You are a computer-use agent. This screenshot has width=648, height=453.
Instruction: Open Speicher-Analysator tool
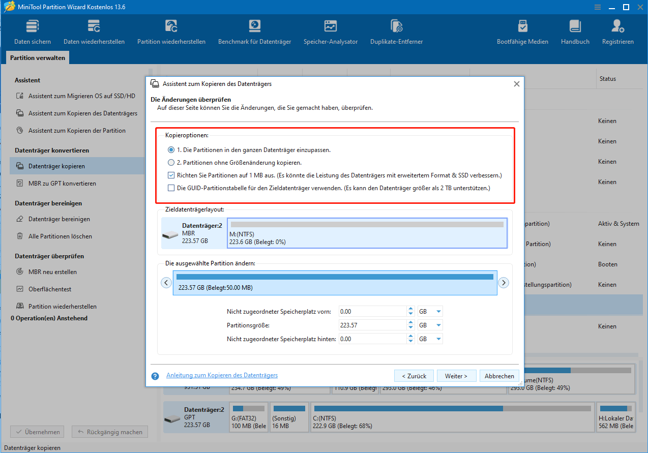[331, 32]
